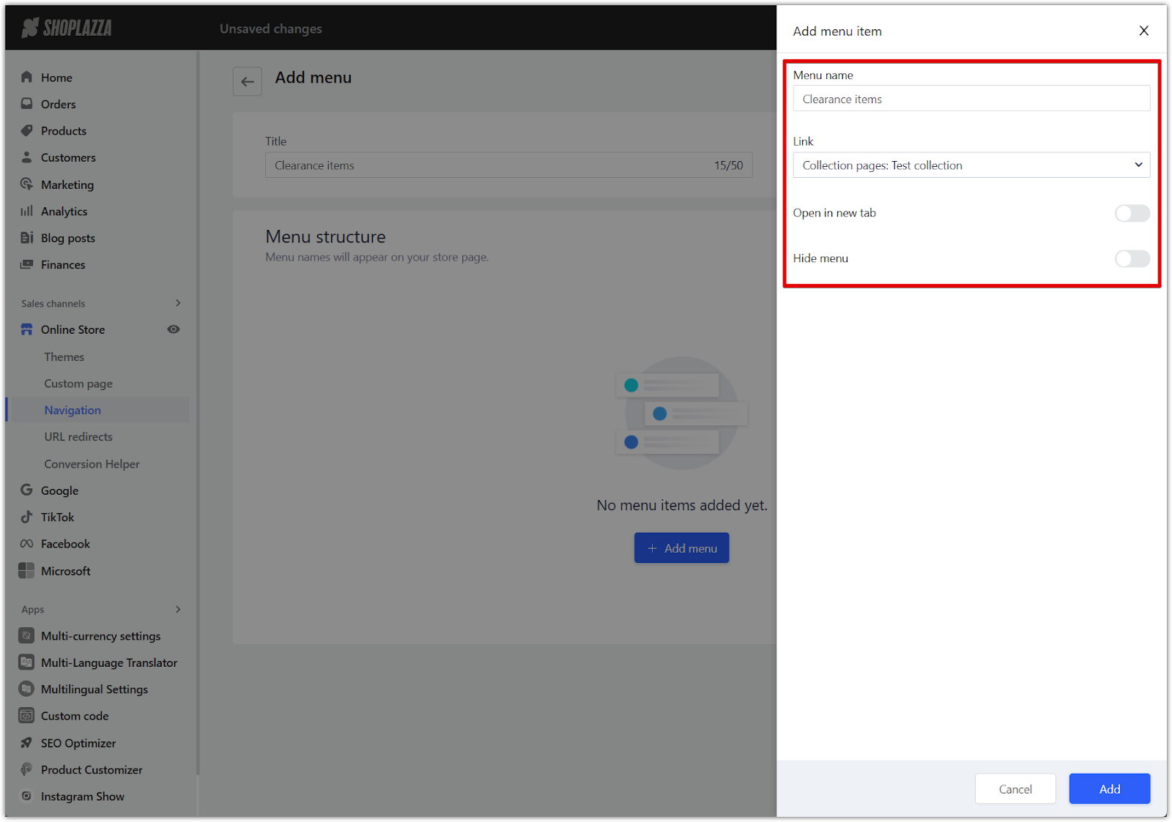Open URL redirects in sidebar
This screenshot has height=822, width=1172.
pos(78,437)
